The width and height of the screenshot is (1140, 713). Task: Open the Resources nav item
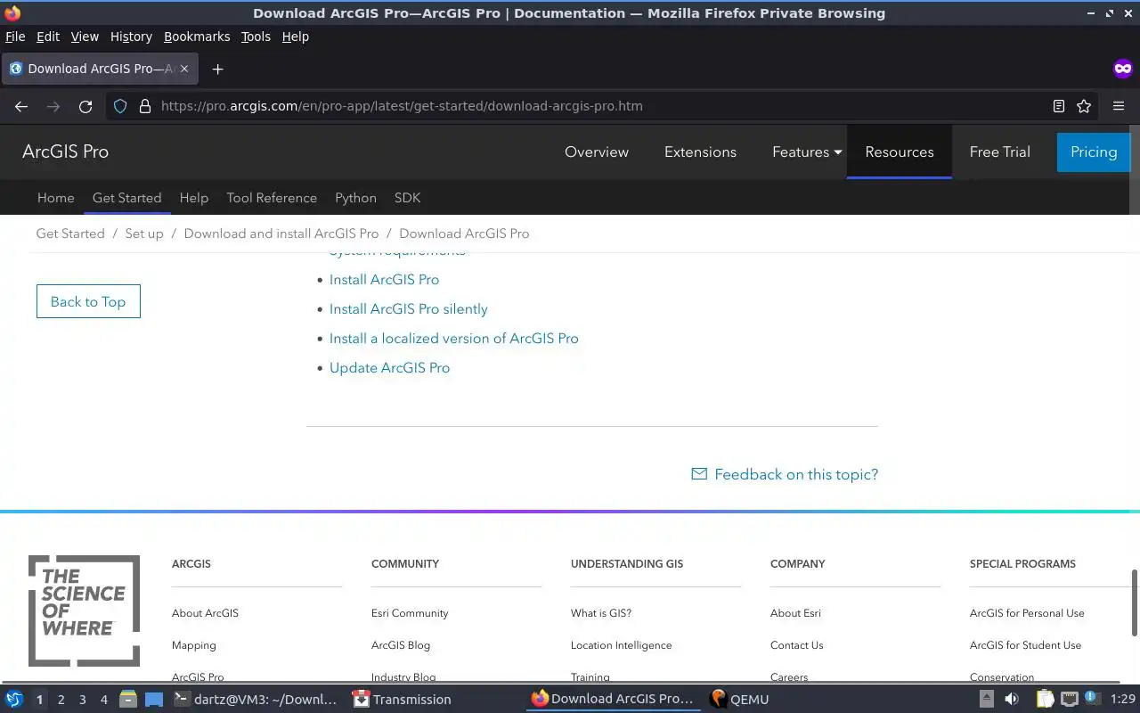click(900, 152)
